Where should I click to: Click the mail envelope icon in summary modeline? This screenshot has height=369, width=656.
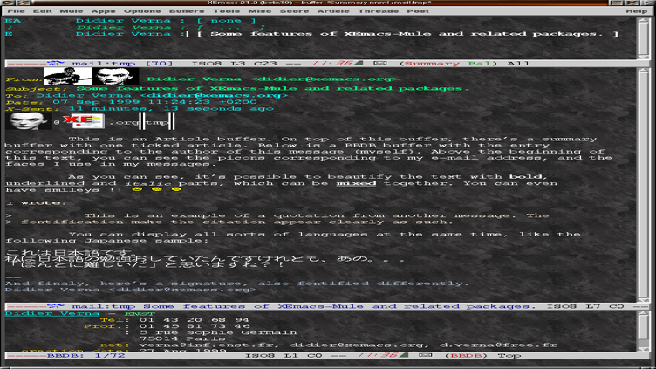click(x=379, y=63)
